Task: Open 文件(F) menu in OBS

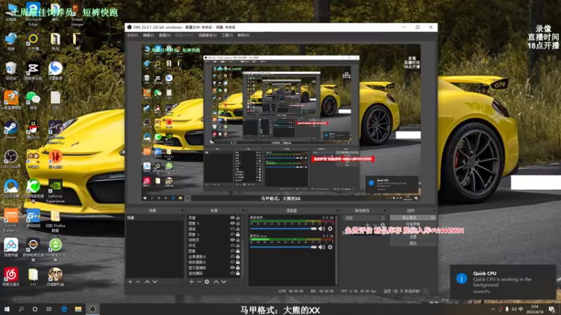Action: click(x=133, y=36)
